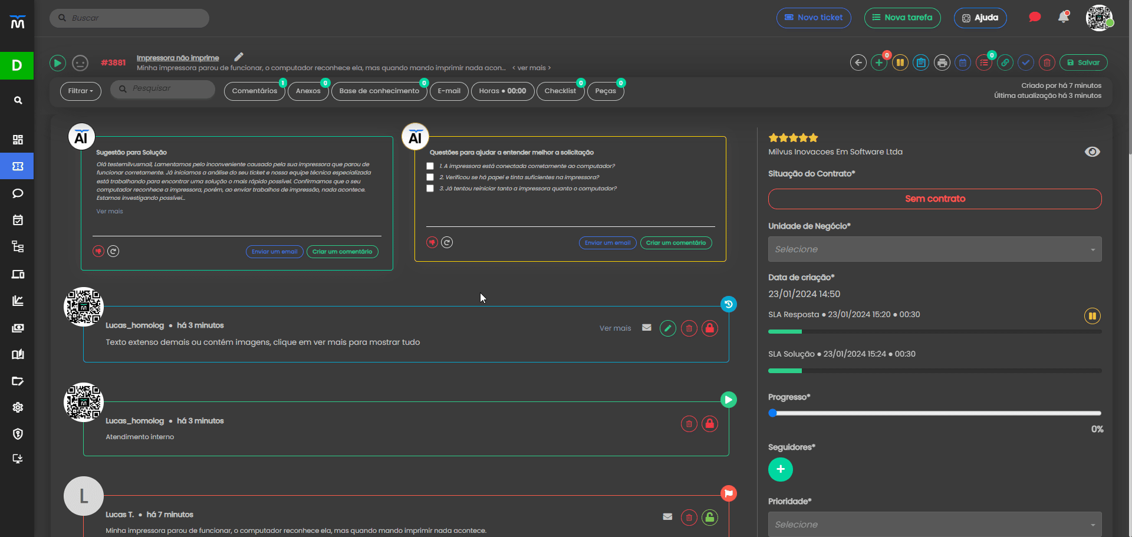Check 'Já tentou reiniciar' question

click(430, 189)
